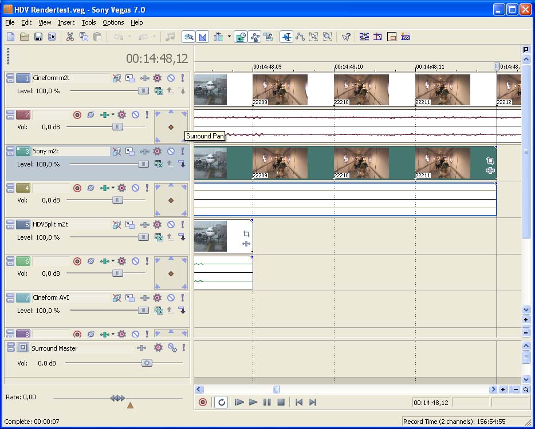Cut selection with the scissors icon
Image resolution: width=535 pixels, height=429 pixels.
tap(70, 37)
